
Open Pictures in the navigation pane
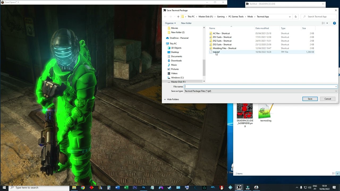(175, 69)
